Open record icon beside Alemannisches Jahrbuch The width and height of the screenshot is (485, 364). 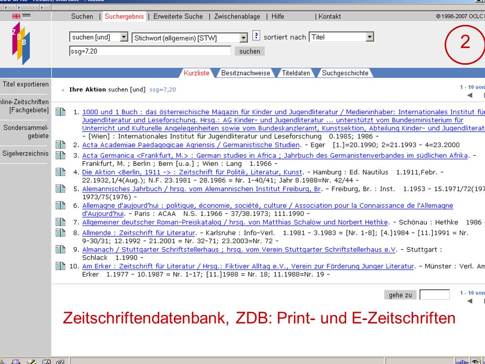point(60,189)
